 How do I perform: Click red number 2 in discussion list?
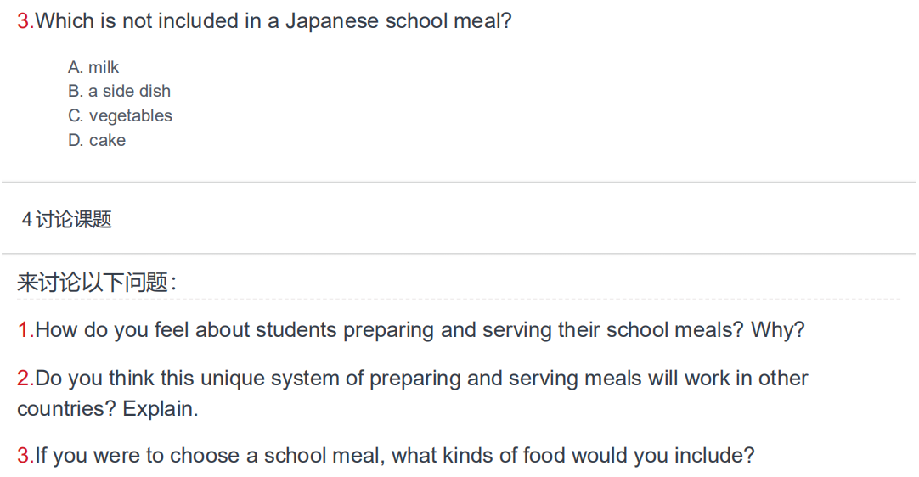coord(25,379)
